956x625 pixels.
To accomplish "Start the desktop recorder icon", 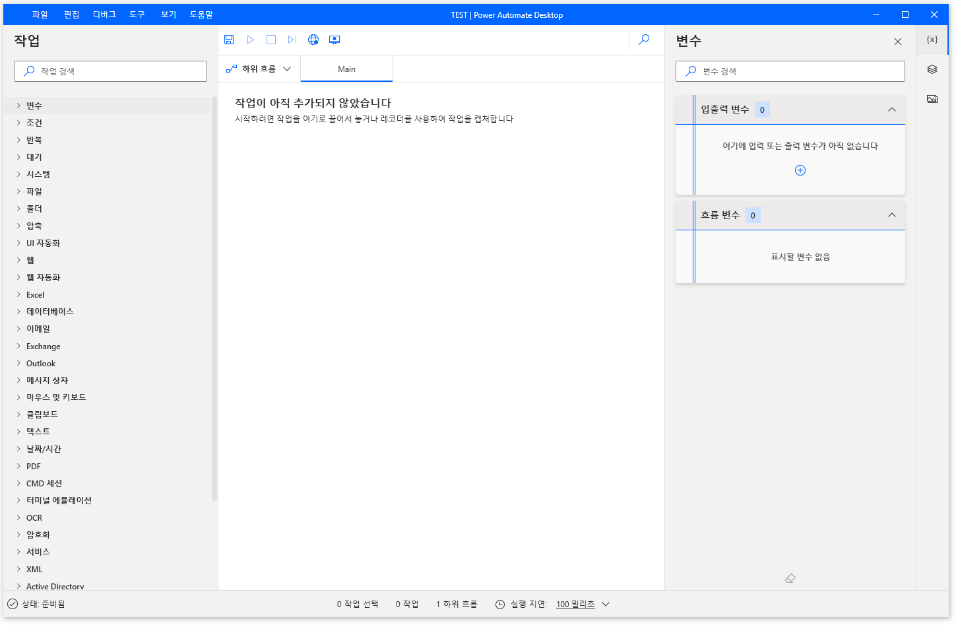I will tap(335, 40).
